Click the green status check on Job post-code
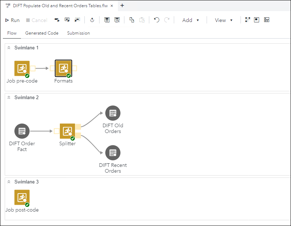The image size is (291, 226). coord(27,205)
